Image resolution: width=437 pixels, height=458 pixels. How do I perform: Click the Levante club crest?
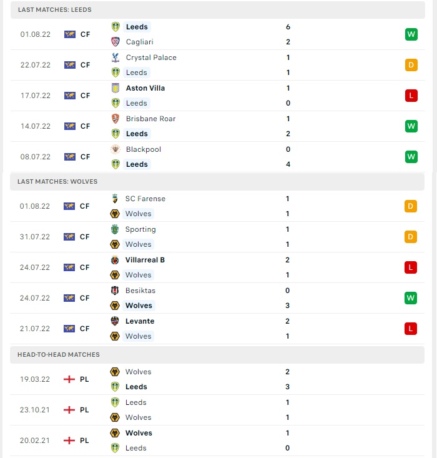[115, 321]
